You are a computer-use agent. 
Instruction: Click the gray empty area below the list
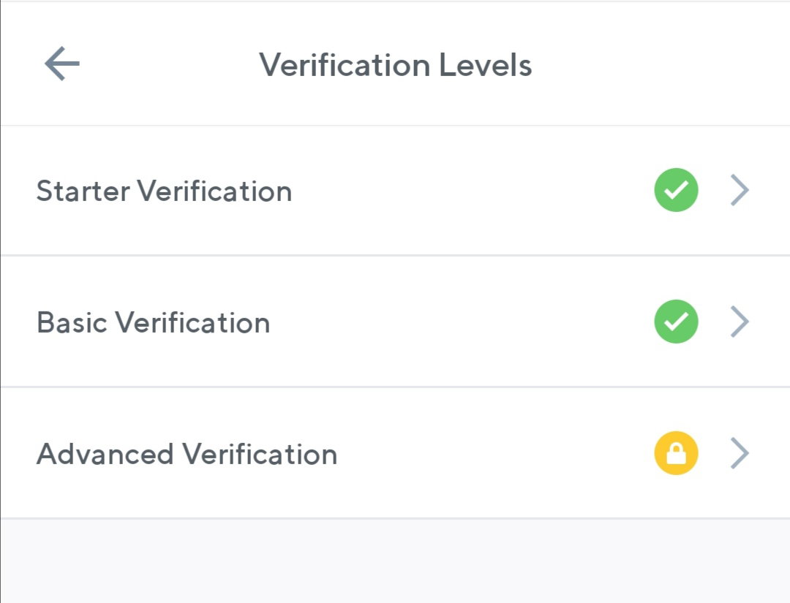(395, 561)
